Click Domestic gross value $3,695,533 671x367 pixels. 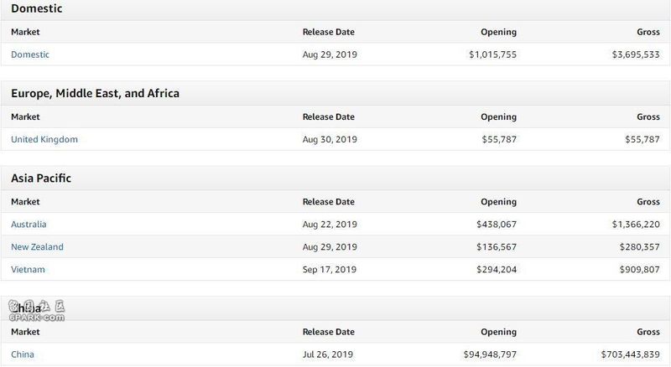tap(635, 54)
